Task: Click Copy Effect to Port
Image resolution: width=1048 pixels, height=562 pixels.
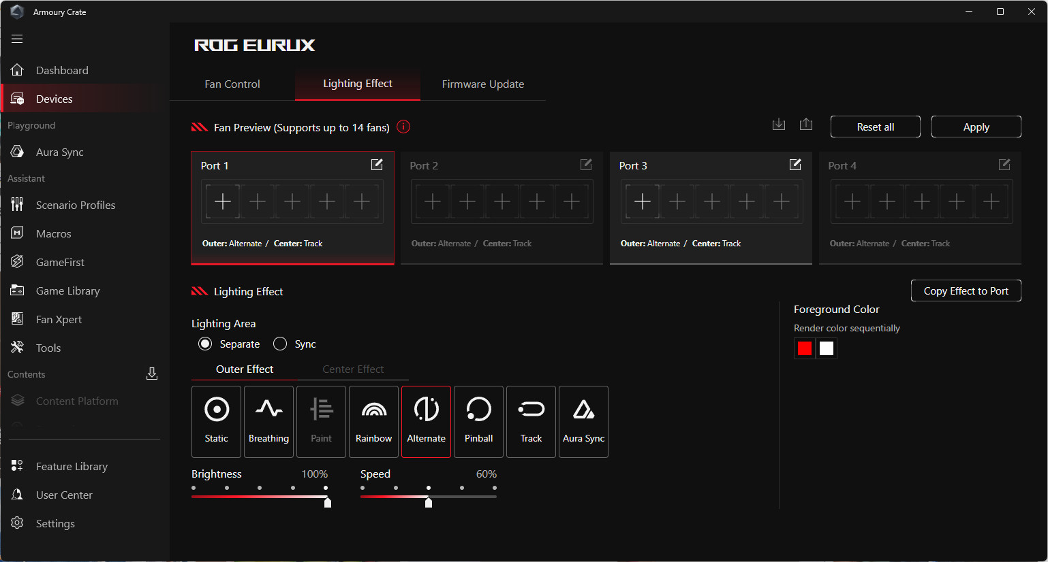Action: [x=966, y=291]
